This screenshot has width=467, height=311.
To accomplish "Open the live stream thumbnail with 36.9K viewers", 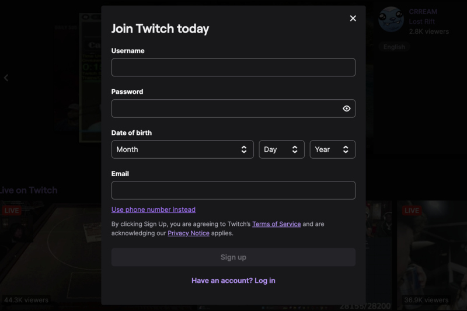I will (x=432, y=256).
